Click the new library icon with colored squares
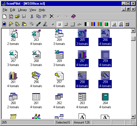Image resolution: width=137 pixels, height=126 pixels. tap(11, 16)
